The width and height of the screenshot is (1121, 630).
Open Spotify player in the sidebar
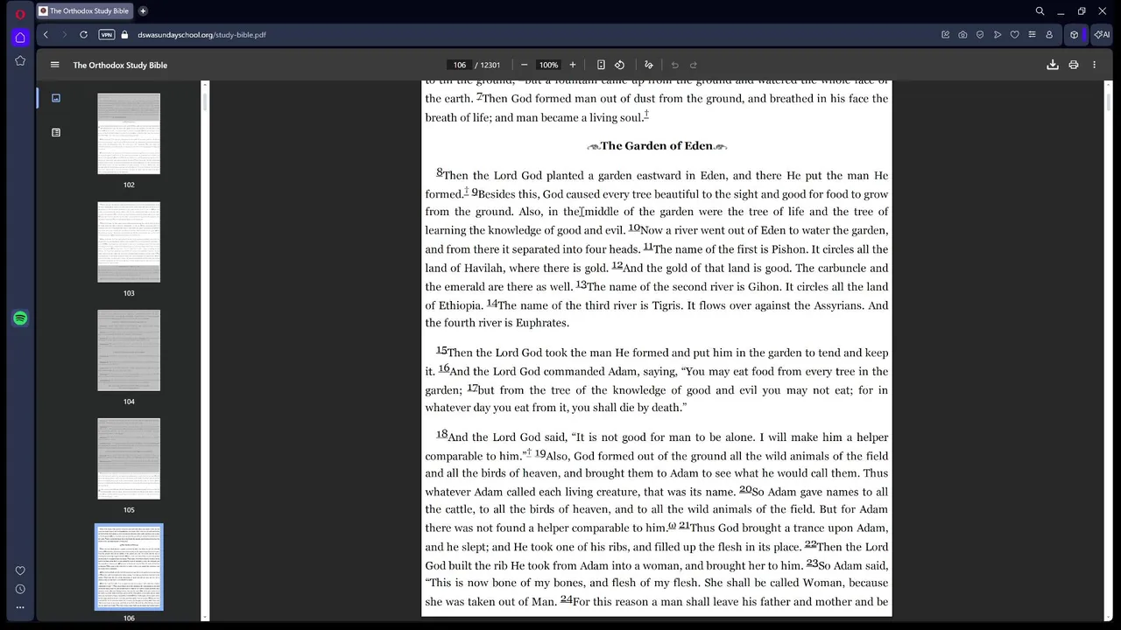pyautogui.click(x=20, y=318)
